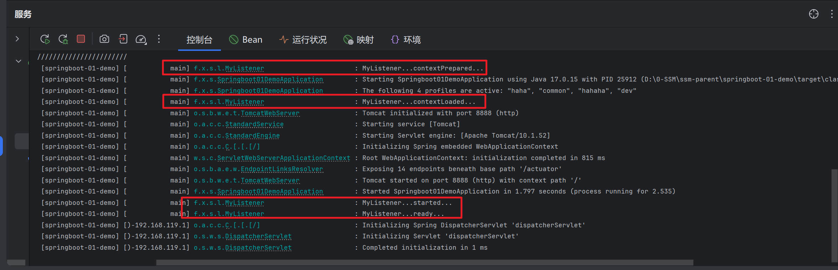Screen dimensions: 838x270
Task: Expand the right-pointing arrow in left sidebar
Action: [17, 39]
